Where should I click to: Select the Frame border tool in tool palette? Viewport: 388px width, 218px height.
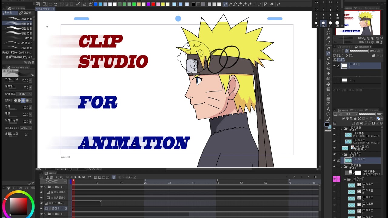[328, 99]
